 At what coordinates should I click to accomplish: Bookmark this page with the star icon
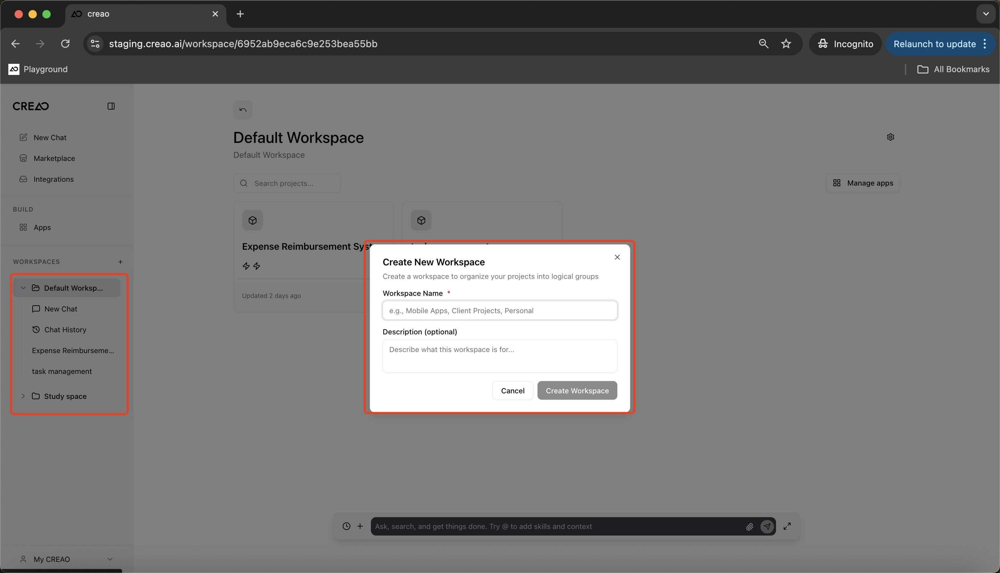[786, 44]
